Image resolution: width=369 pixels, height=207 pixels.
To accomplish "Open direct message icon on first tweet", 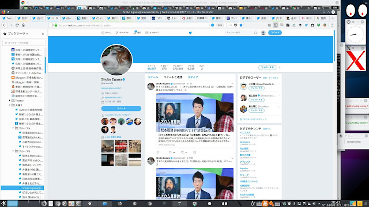I will [x=194, y=152].
